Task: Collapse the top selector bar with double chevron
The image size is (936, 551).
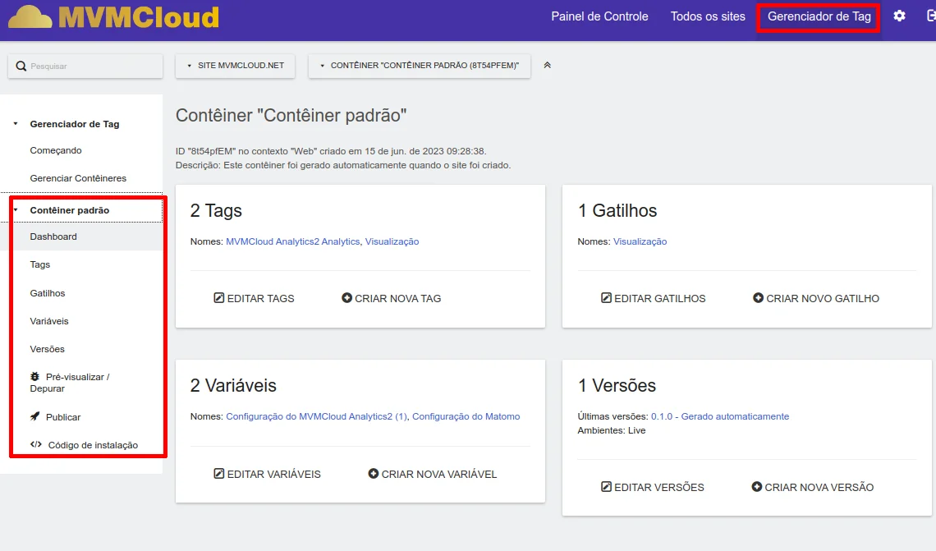Action: [x=548, y=66]
